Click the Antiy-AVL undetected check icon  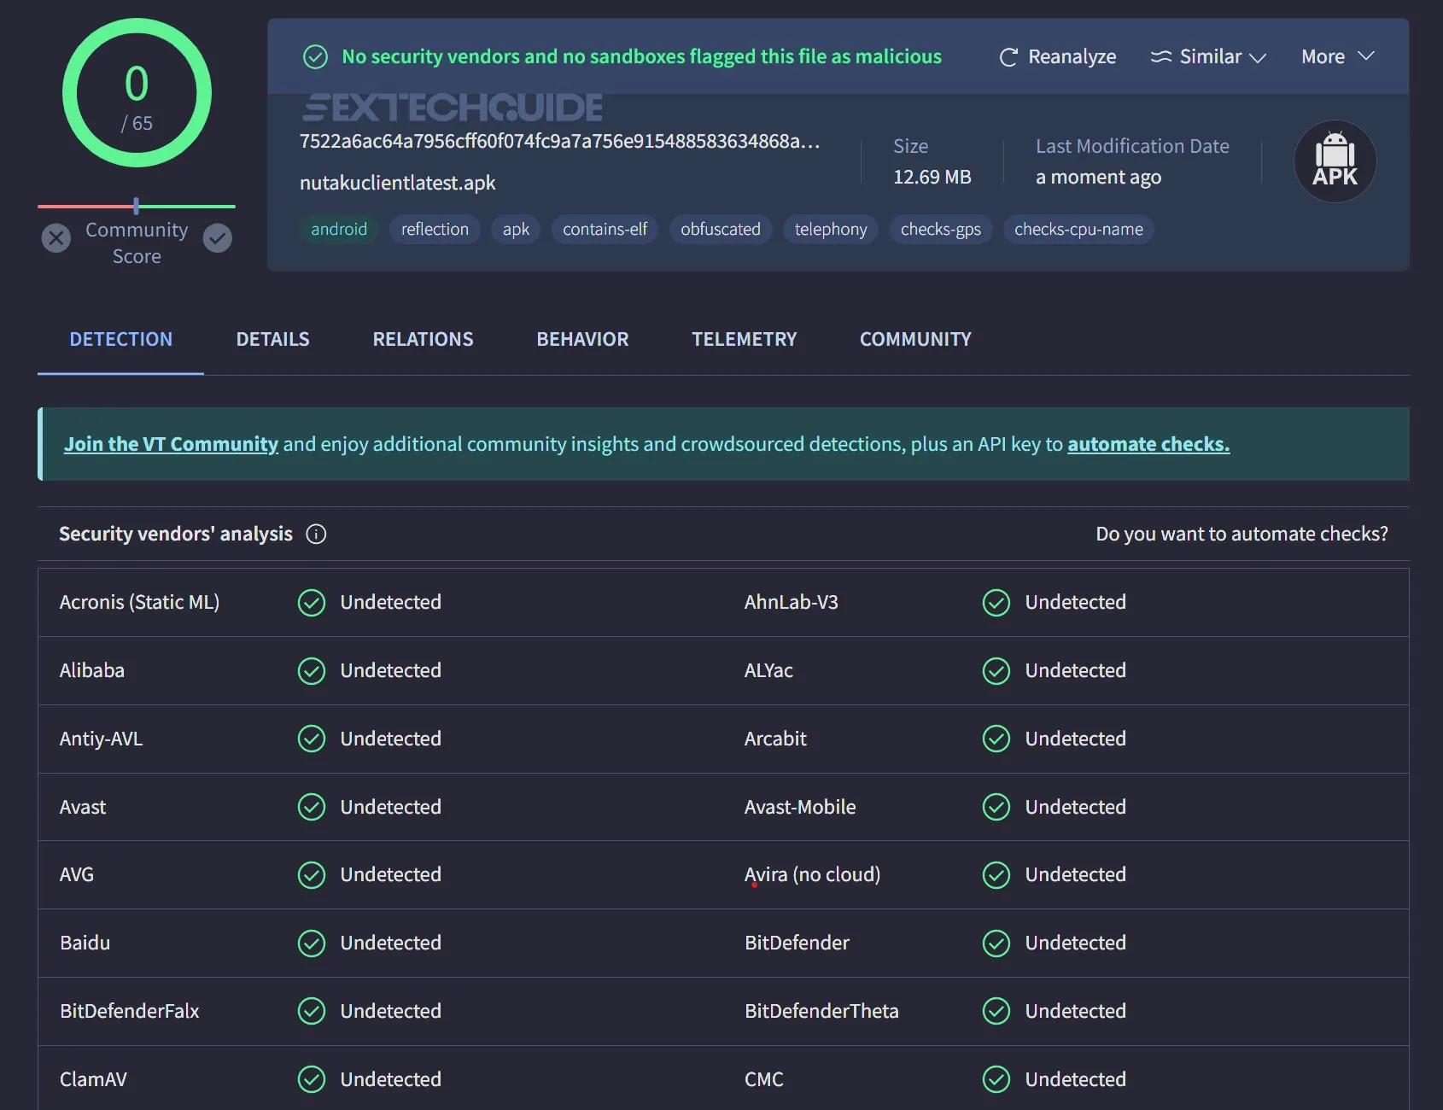tap(312, 739)
